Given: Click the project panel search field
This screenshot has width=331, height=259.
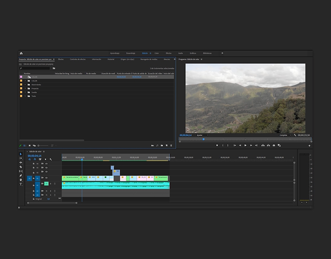Looking at the screenshot, I should point(35,68).
